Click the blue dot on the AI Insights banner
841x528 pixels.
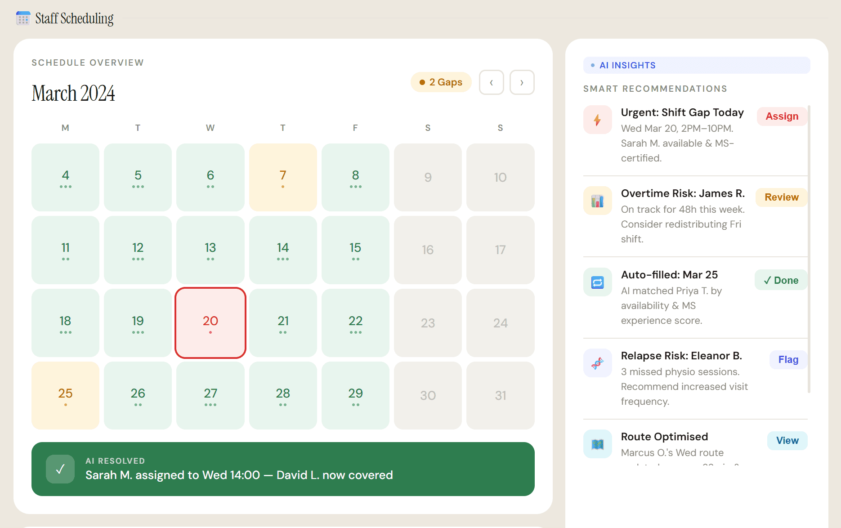pyautogui.click(x=592, y=65)
